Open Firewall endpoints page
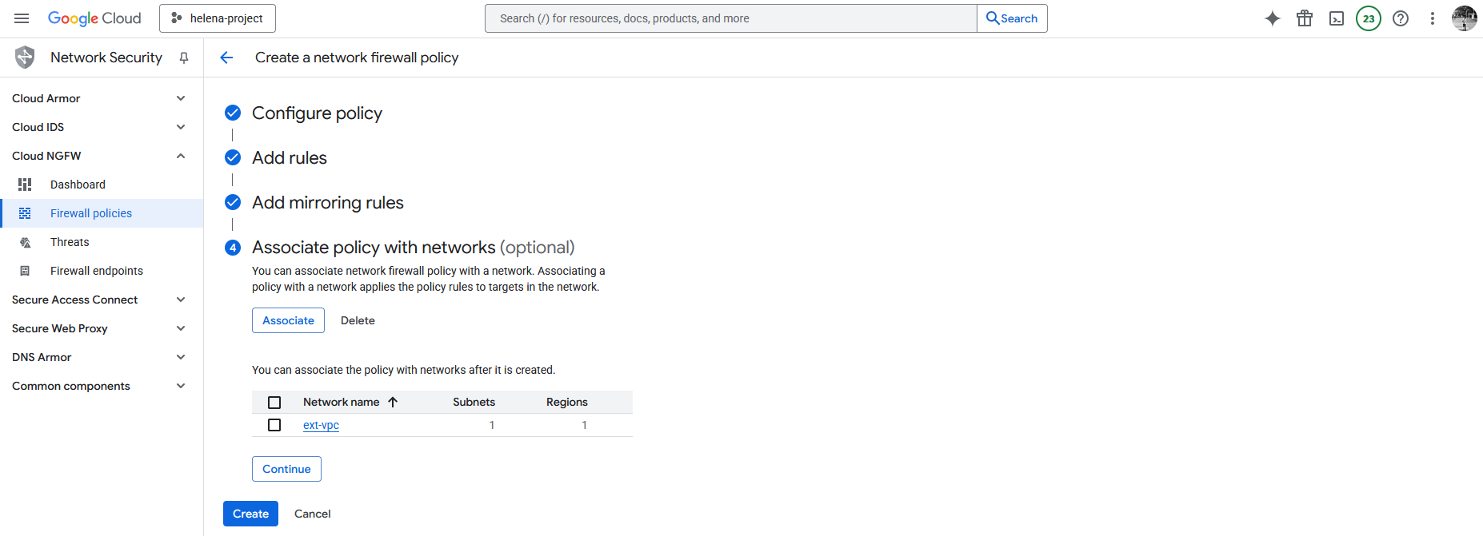1483x536 pixels. click(x=96, y=271)
